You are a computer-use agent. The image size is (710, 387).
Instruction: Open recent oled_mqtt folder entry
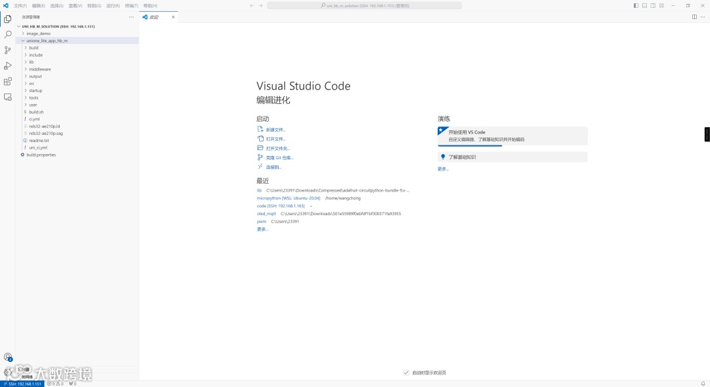266,213
